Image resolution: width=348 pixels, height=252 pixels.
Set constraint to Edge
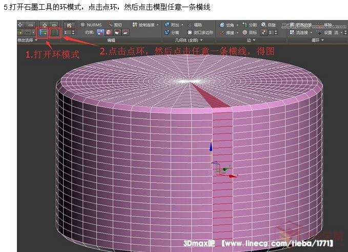pos(109,32)
